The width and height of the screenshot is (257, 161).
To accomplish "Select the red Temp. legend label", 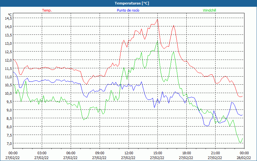I will [x=47, y=10].
